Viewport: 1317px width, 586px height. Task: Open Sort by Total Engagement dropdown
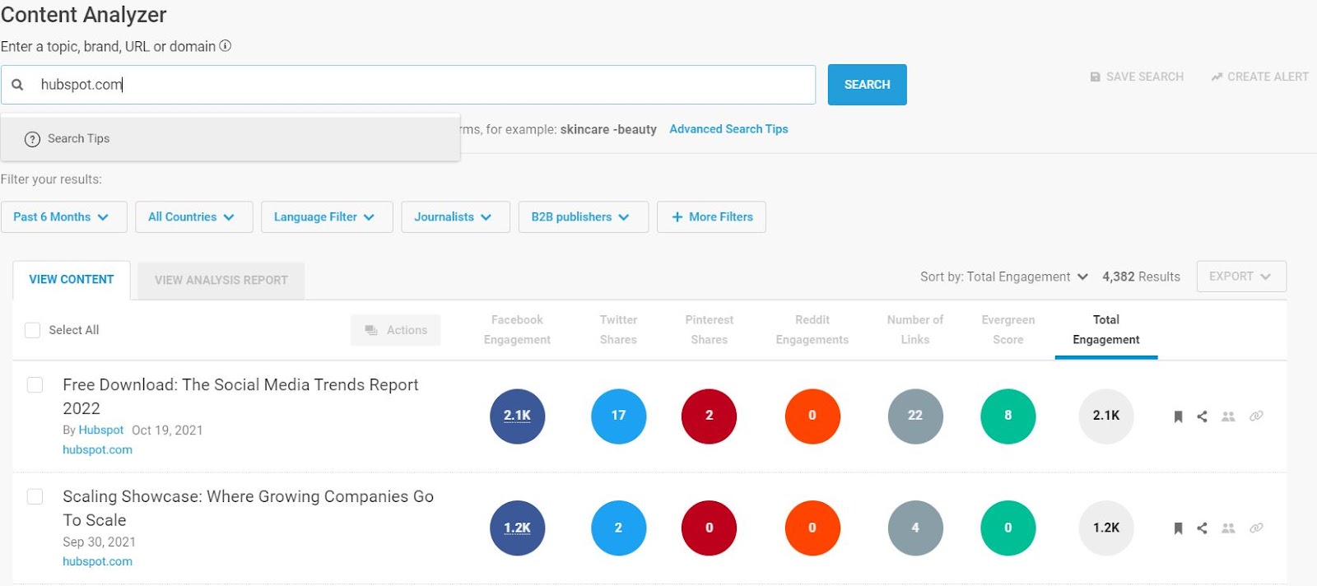pyautogui.click(x=1004, y=277)
